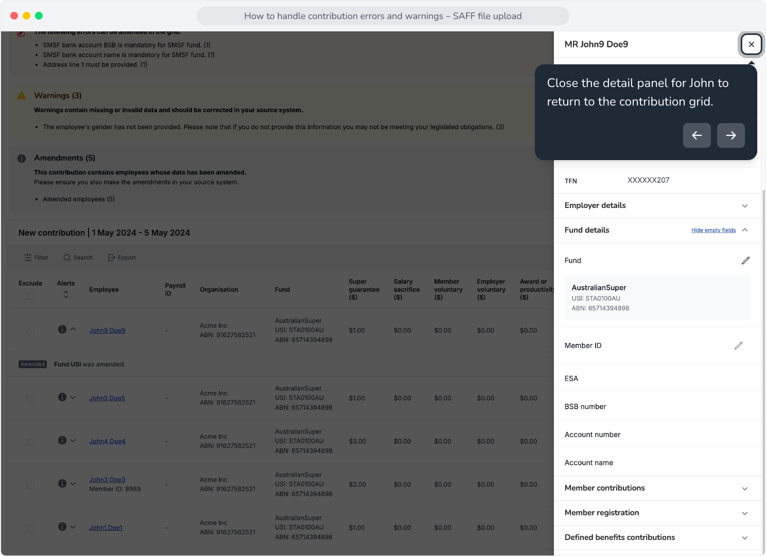766x556 pixels.
Task: Expand the Member contributions section
Action: (x=657, y=488)
